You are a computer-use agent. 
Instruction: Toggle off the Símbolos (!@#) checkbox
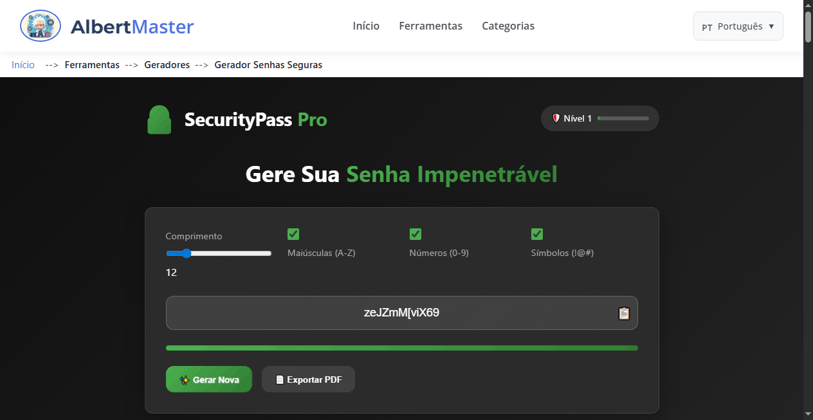pos(537,234)
